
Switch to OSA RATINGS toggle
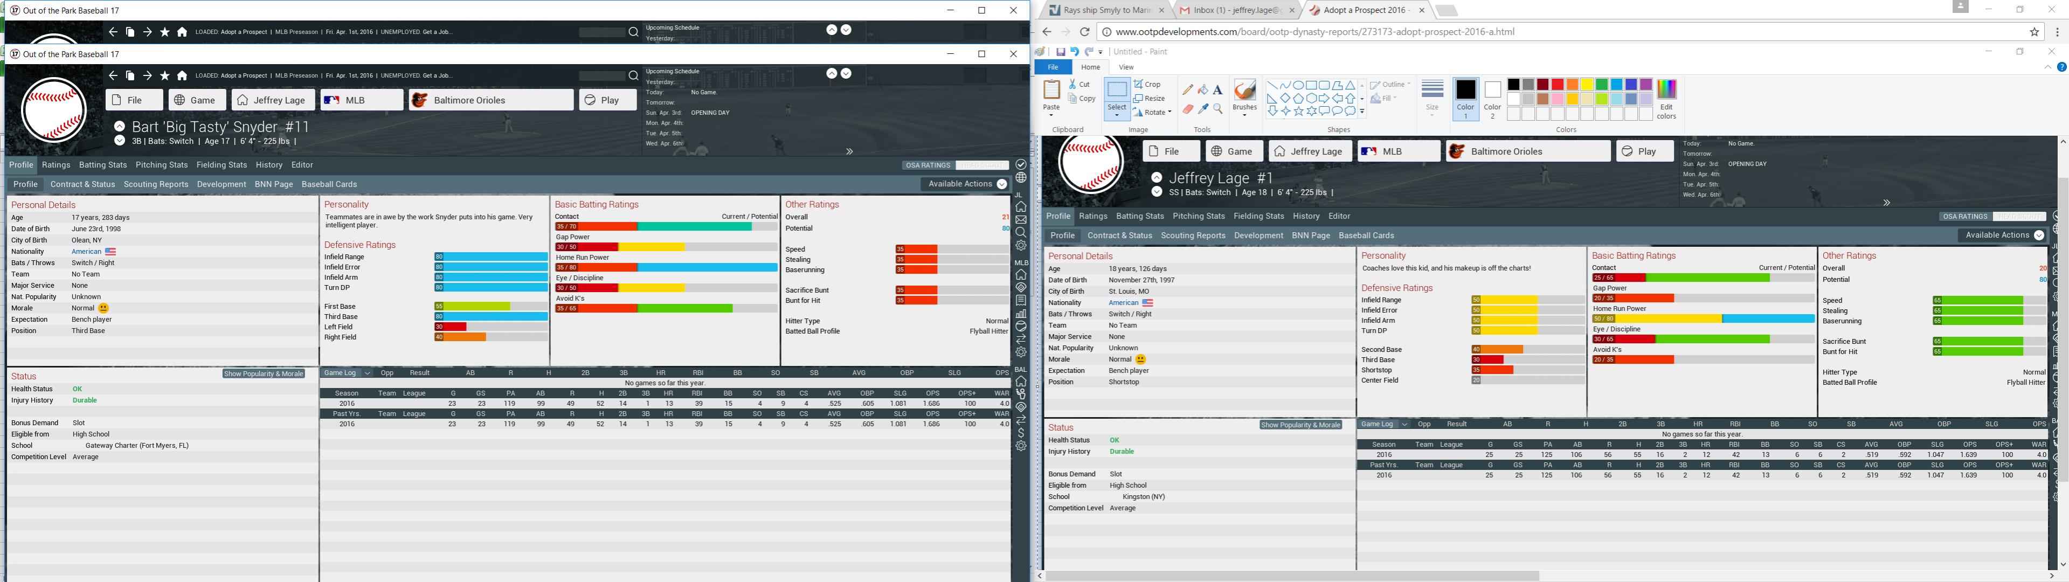(x=928, y=165)
